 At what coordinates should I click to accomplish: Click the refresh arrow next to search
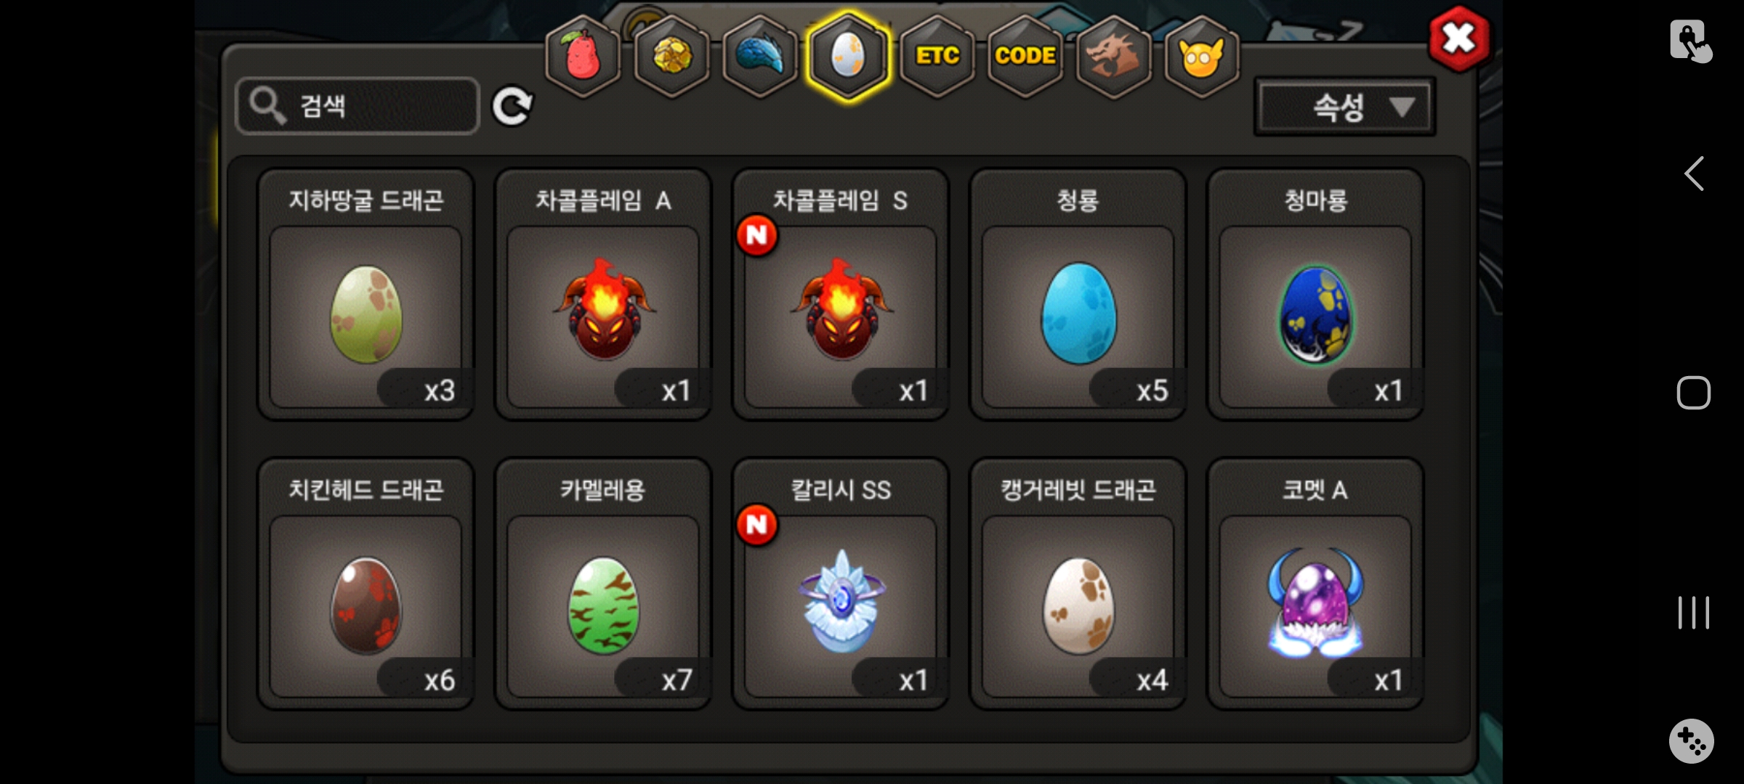(512, 107)
